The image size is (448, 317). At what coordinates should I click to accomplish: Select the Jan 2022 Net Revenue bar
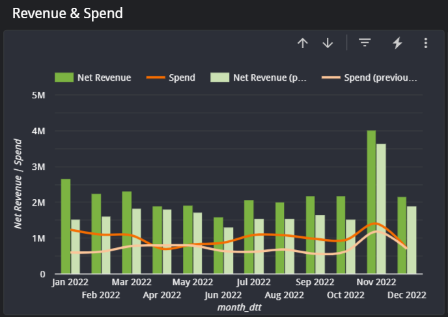(66, 226)
